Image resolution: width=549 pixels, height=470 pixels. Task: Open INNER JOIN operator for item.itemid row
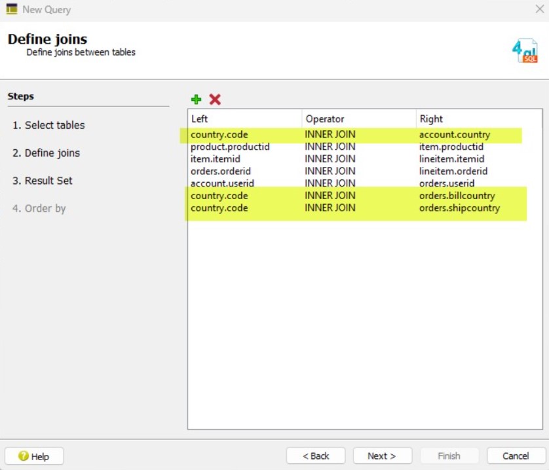tap(330, 159)
